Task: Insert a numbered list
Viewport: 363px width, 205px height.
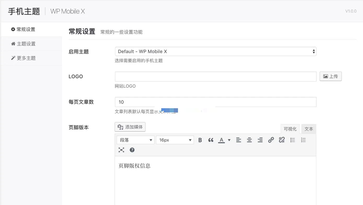Action: coord(303,140)
